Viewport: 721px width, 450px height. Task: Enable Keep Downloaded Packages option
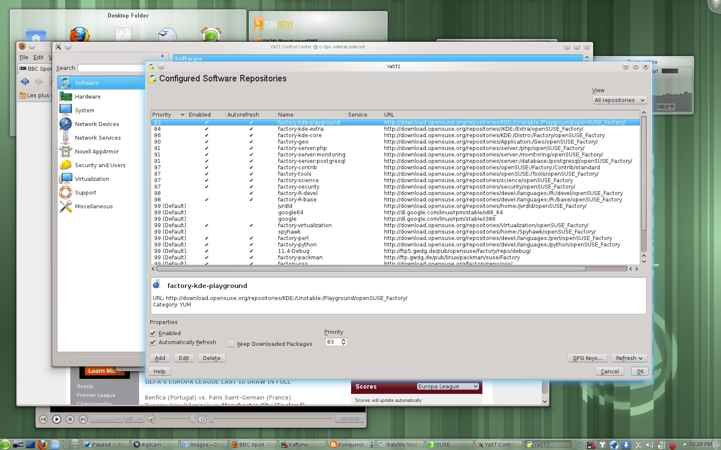(231, 344)
